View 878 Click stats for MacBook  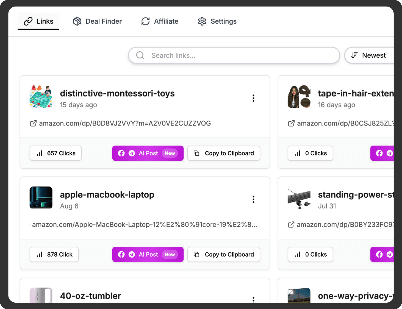tap(54, 255)
